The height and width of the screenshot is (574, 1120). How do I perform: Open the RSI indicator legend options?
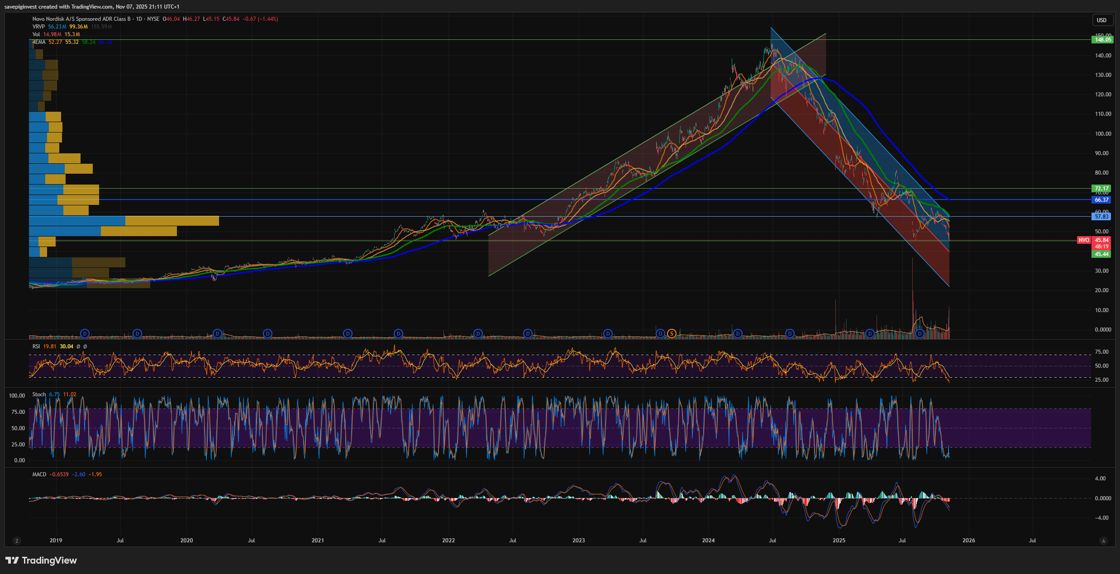point(36,346)
